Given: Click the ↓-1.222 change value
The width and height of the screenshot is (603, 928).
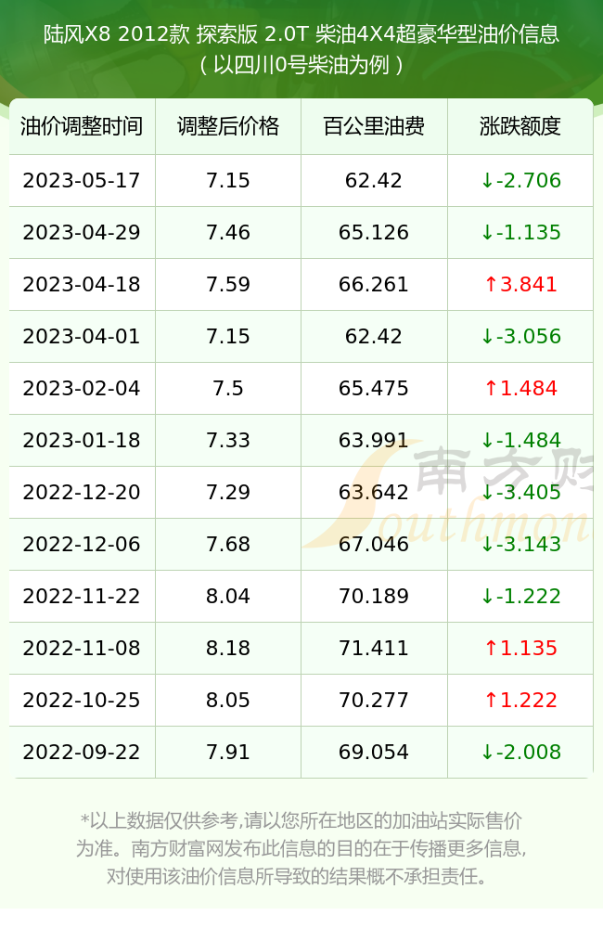Looking at the screenshot, I should [x=520, y=597].
